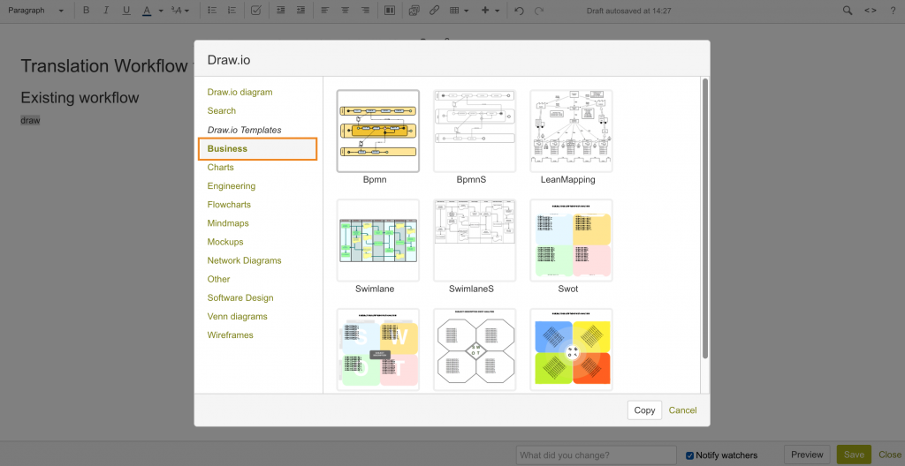905x466 pixels.
Task: Insert files and images icon
Action: [x=414, y=11]
